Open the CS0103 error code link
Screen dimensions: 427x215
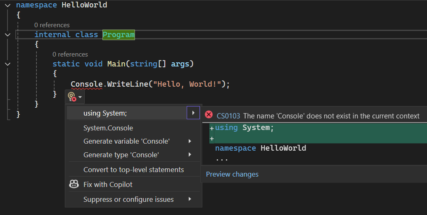[228, 116]
